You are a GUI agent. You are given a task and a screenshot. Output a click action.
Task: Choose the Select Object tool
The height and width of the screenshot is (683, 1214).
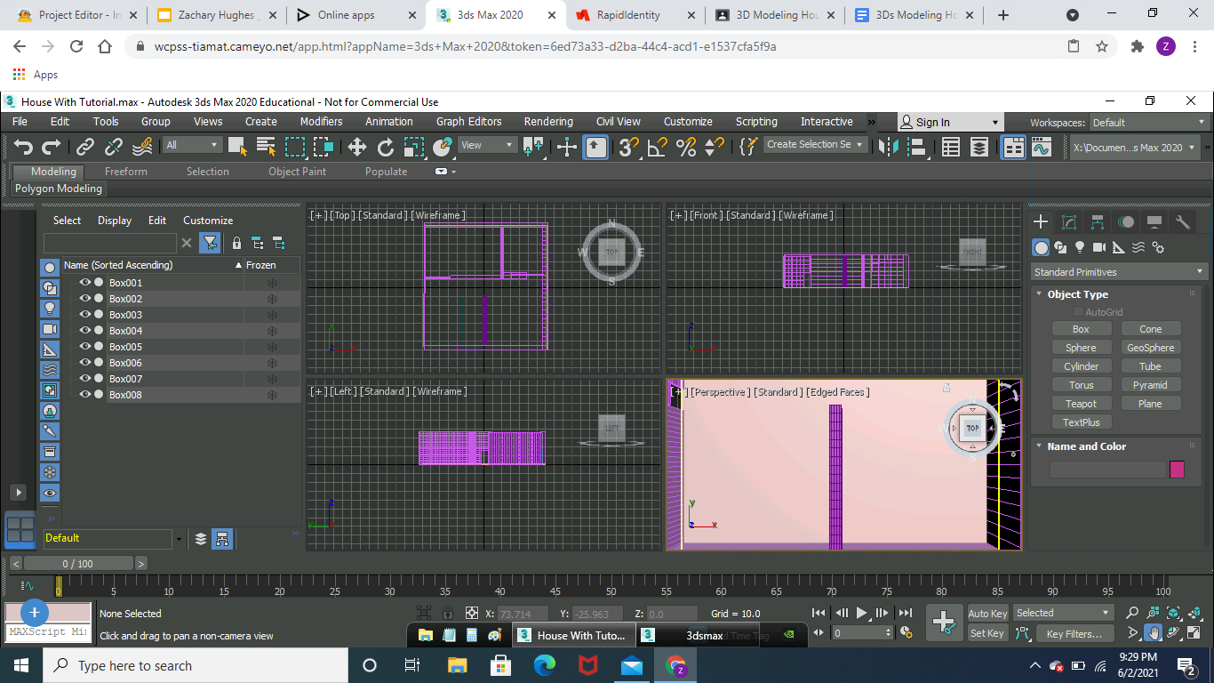click(237, 148)
